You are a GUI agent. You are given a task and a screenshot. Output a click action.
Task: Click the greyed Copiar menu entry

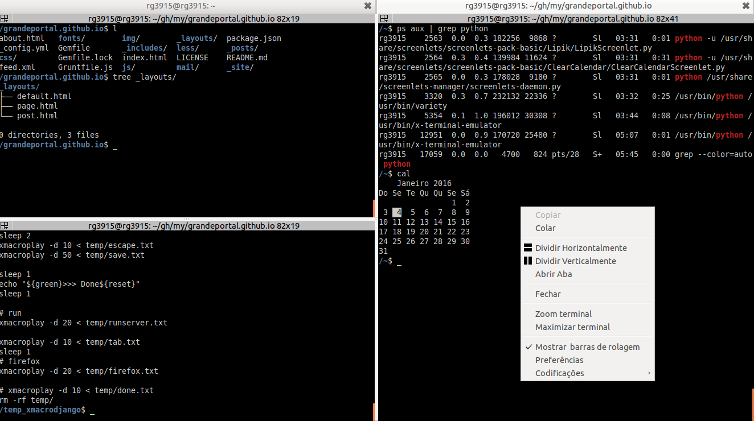click(588, 215)
